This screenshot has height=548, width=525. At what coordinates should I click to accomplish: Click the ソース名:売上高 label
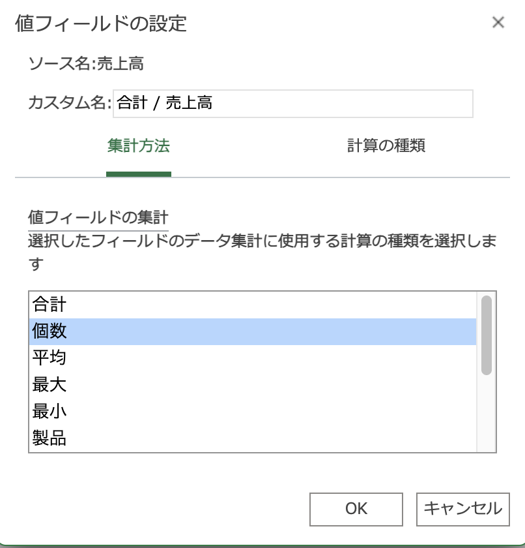(x=86, y=64)
